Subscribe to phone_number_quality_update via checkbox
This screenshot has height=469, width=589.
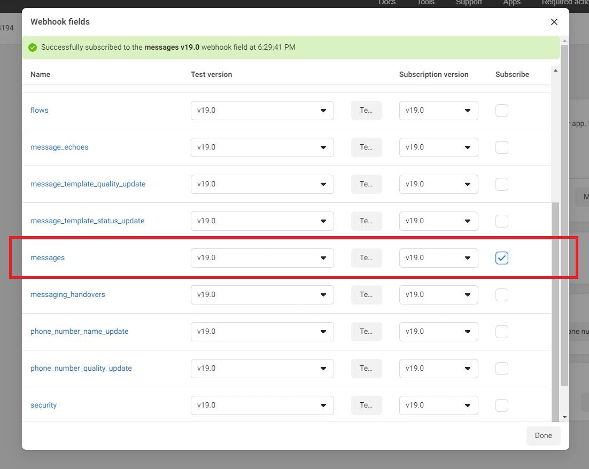(x=501, y=368)
